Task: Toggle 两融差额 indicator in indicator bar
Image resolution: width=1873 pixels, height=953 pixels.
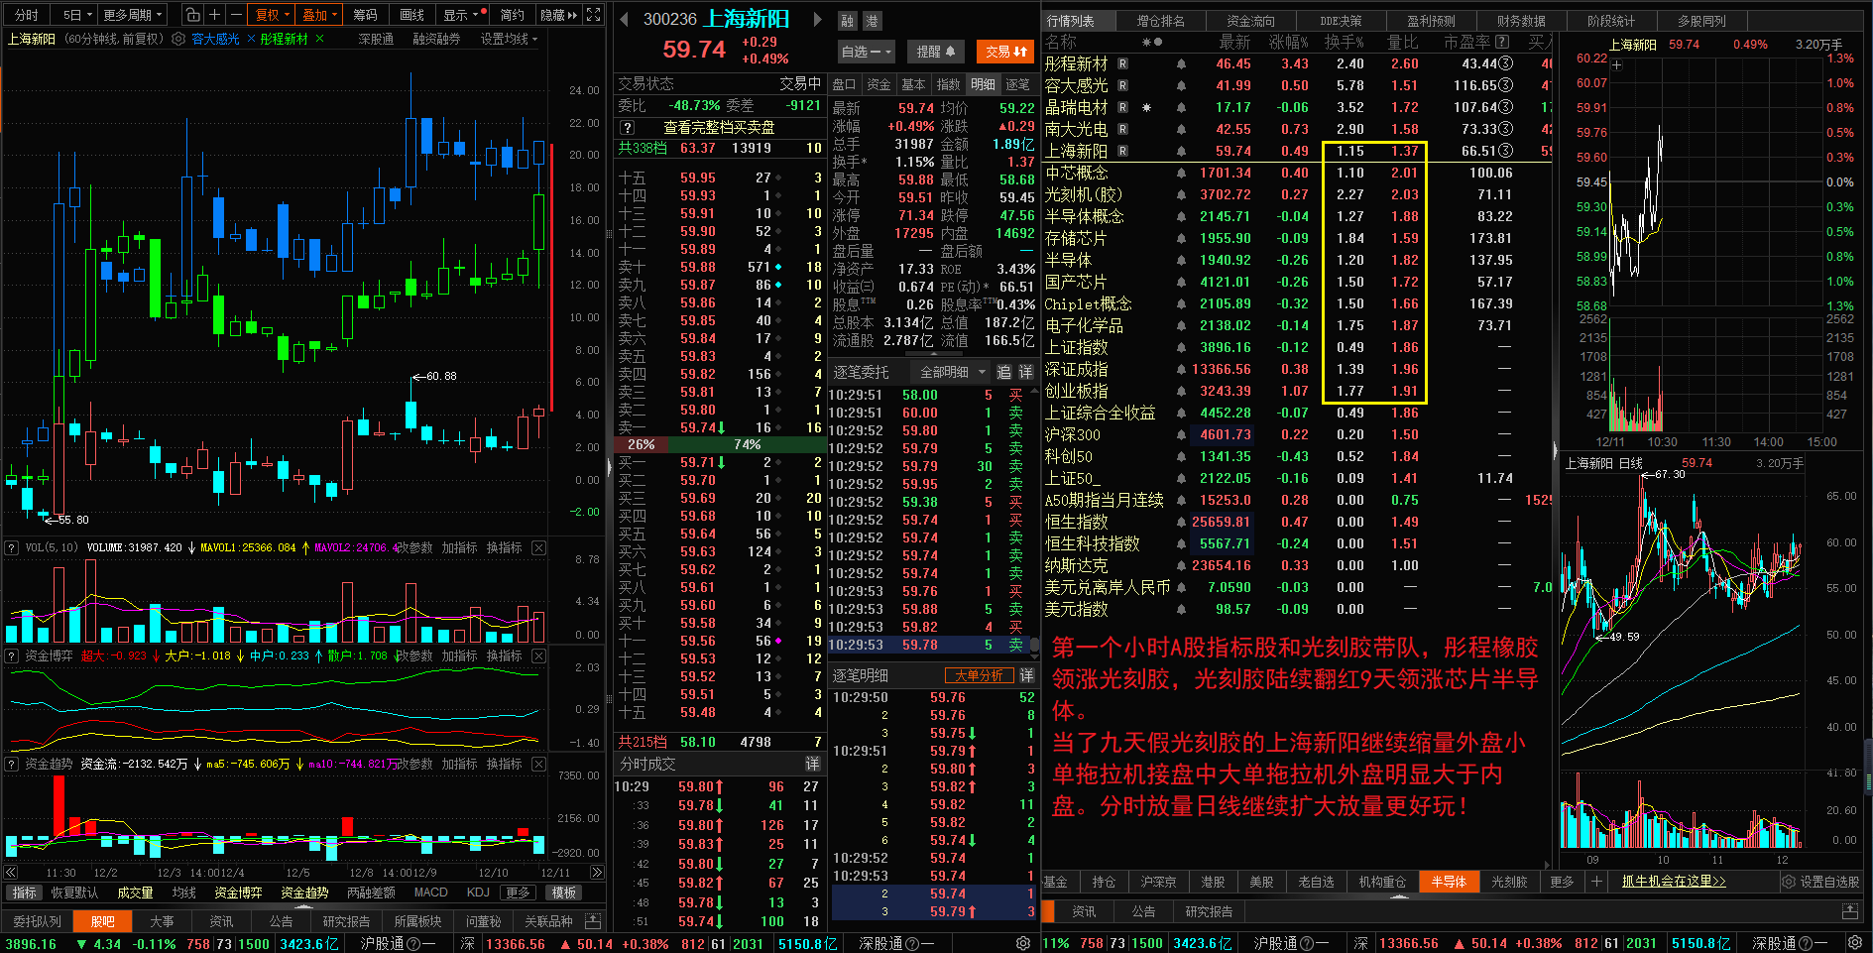Action: [x=371, y=893]
